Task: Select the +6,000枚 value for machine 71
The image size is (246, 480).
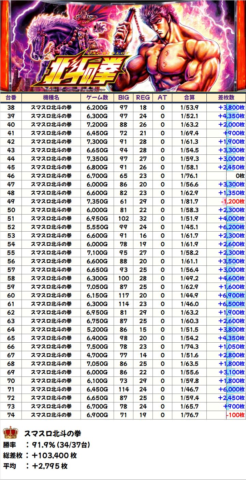Action: [x=232, y=389]
